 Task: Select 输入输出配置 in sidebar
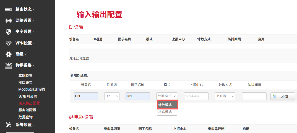click(29, 103)
